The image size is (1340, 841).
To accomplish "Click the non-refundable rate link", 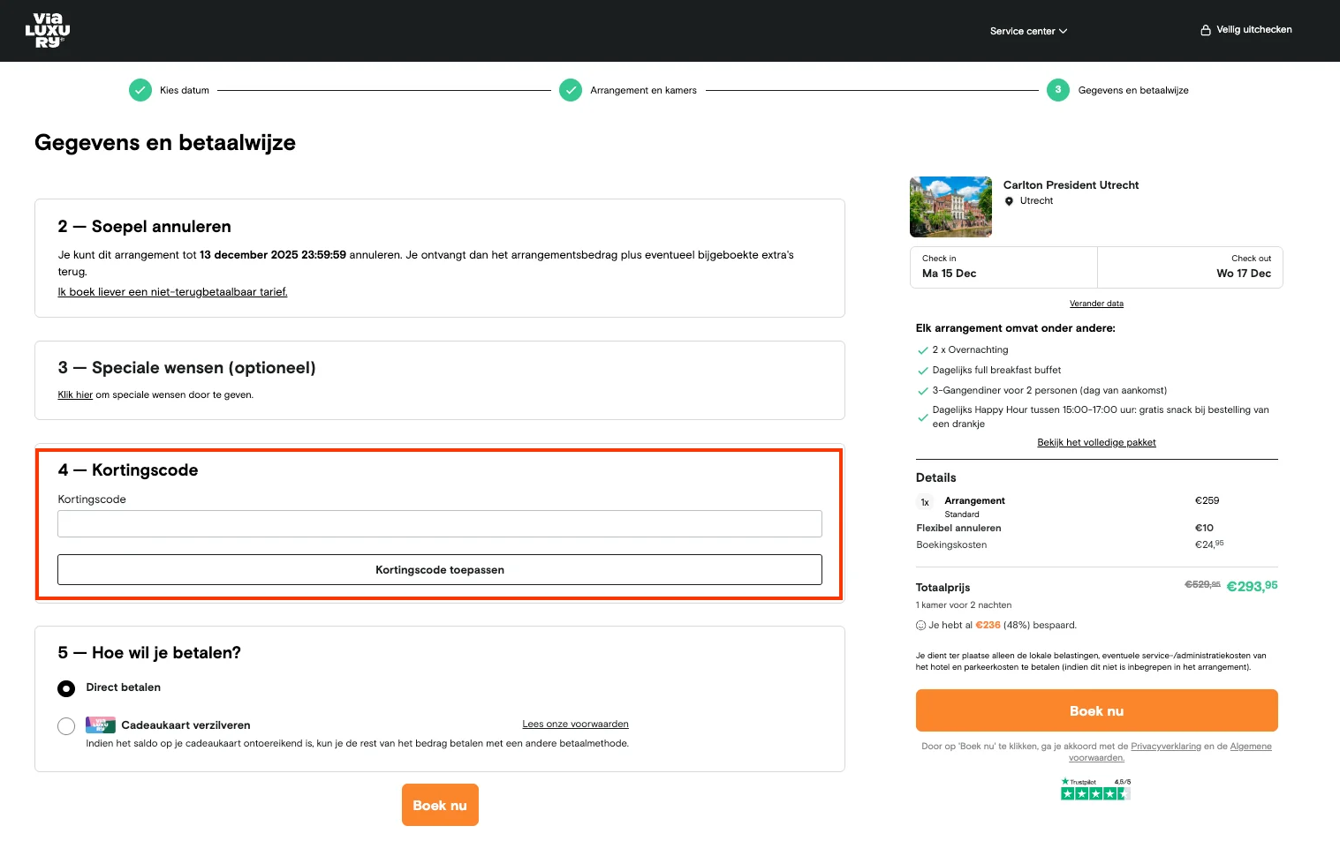I will click(172, 292).
